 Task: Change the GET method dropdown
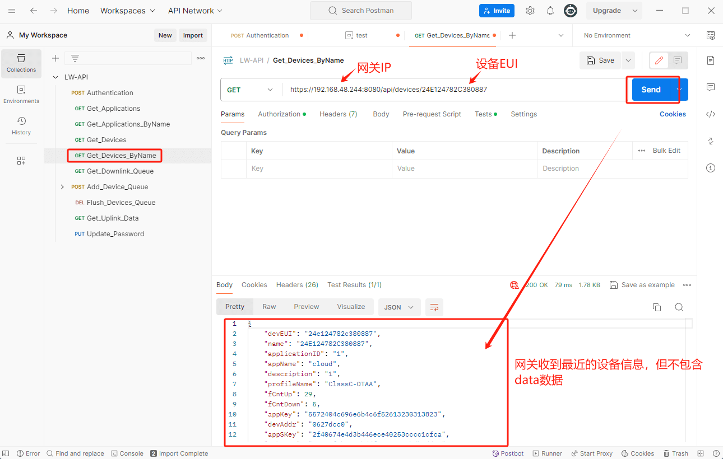coord(251,90)
